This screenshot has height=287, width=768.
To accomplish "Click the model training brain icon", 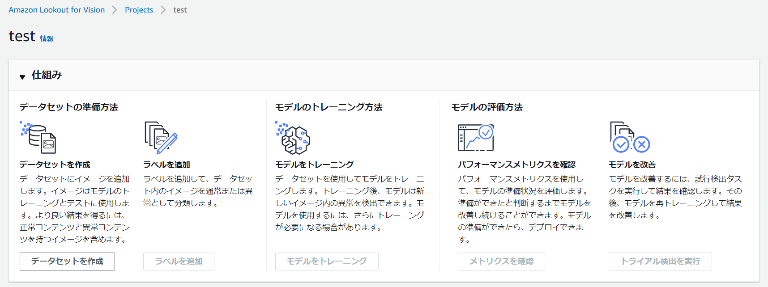I will click(x=293, y=138).
